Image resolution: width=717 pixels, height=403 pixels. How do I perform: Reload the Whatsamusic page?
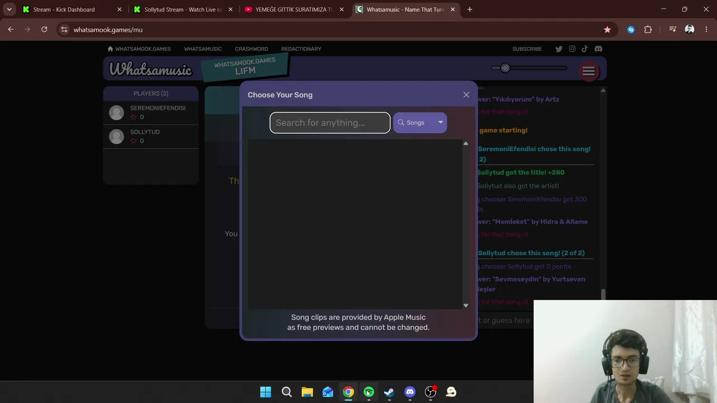click(x=44, y=30)
